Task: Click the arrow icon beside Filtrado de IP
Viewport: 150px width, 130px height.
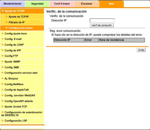Action: click(7, 22)
